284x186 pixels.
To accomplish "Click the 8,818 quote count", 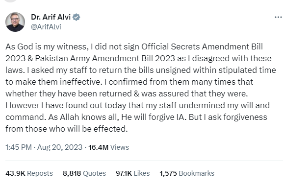I will [72, 173].
